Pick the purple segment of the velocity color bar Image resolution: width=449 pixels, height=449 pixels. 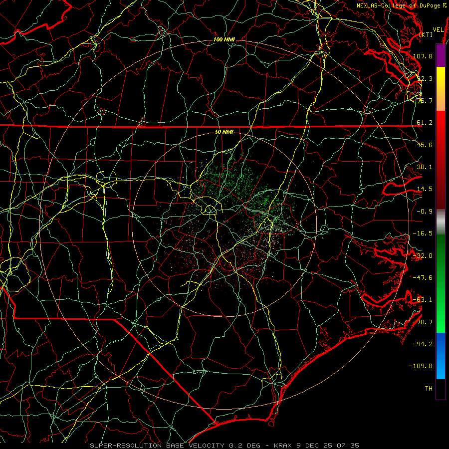pos(441,55)
